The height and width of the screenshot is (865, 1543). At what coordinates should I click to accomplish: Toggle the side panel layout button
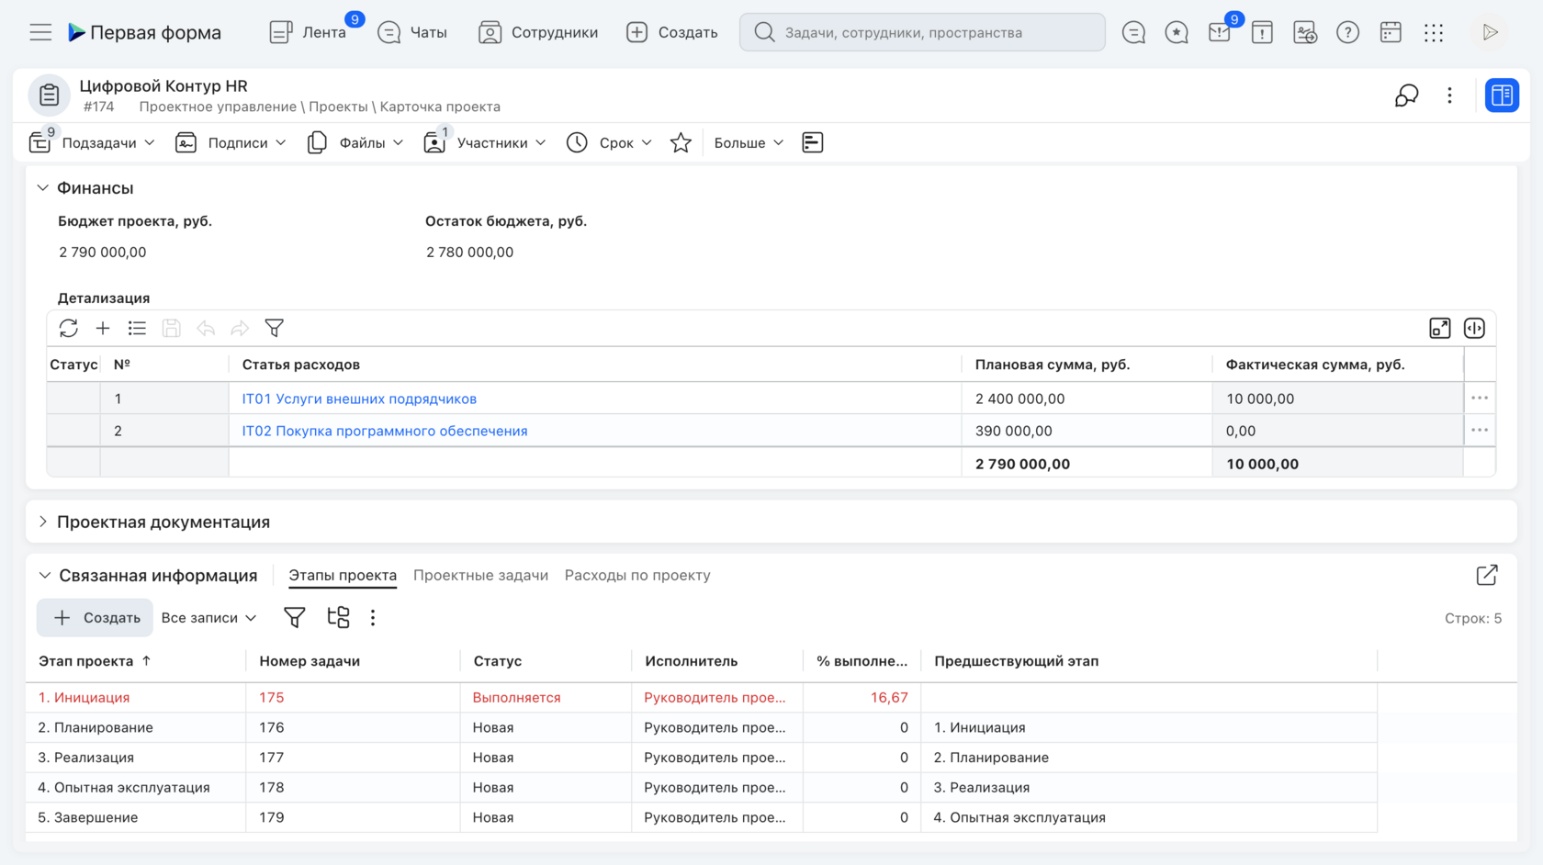tap(1502, 95)
